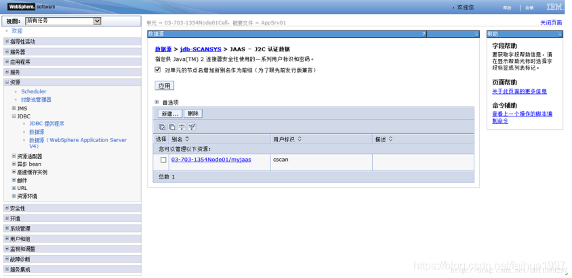Viewport: 572px width, 278px height.
Task: Click WebSphere software logo
Action: [31, 7]
